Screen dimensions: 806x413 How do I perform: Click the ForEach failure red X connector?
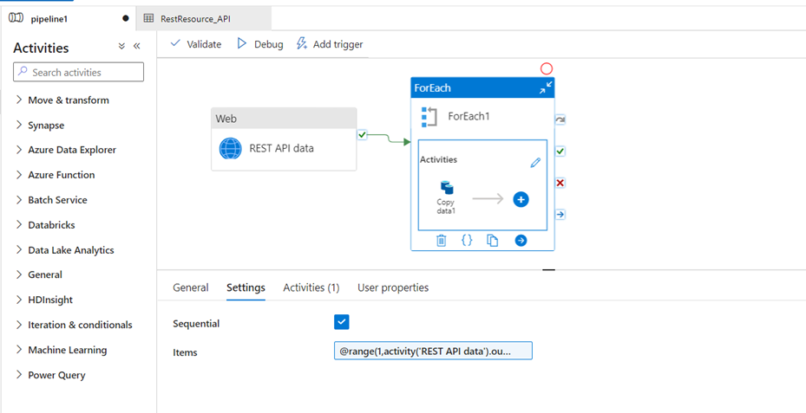tap(560, 183)
